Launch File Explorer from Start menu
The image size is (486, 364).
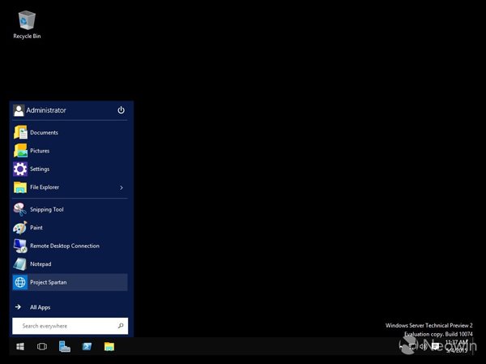click(70, 187)
